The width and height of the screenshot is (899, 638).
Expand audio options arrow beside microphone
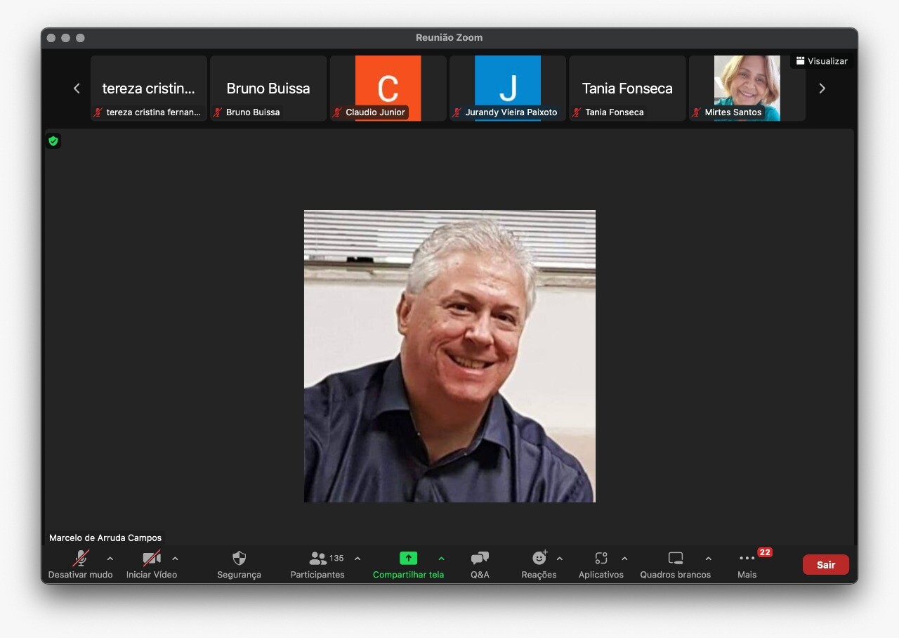point(110,559)
